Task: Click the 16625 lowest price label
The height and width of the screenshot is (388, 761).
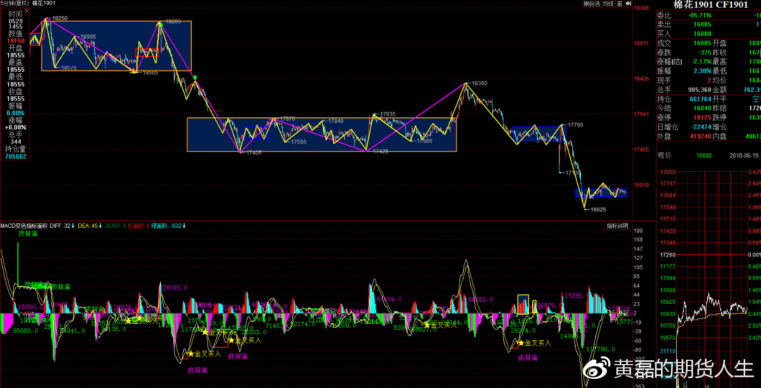Action: [x=598, y=209]
